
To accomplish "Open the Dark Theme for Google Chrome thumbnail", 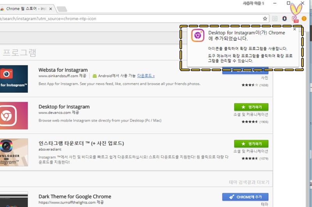I will pos(14,199).
